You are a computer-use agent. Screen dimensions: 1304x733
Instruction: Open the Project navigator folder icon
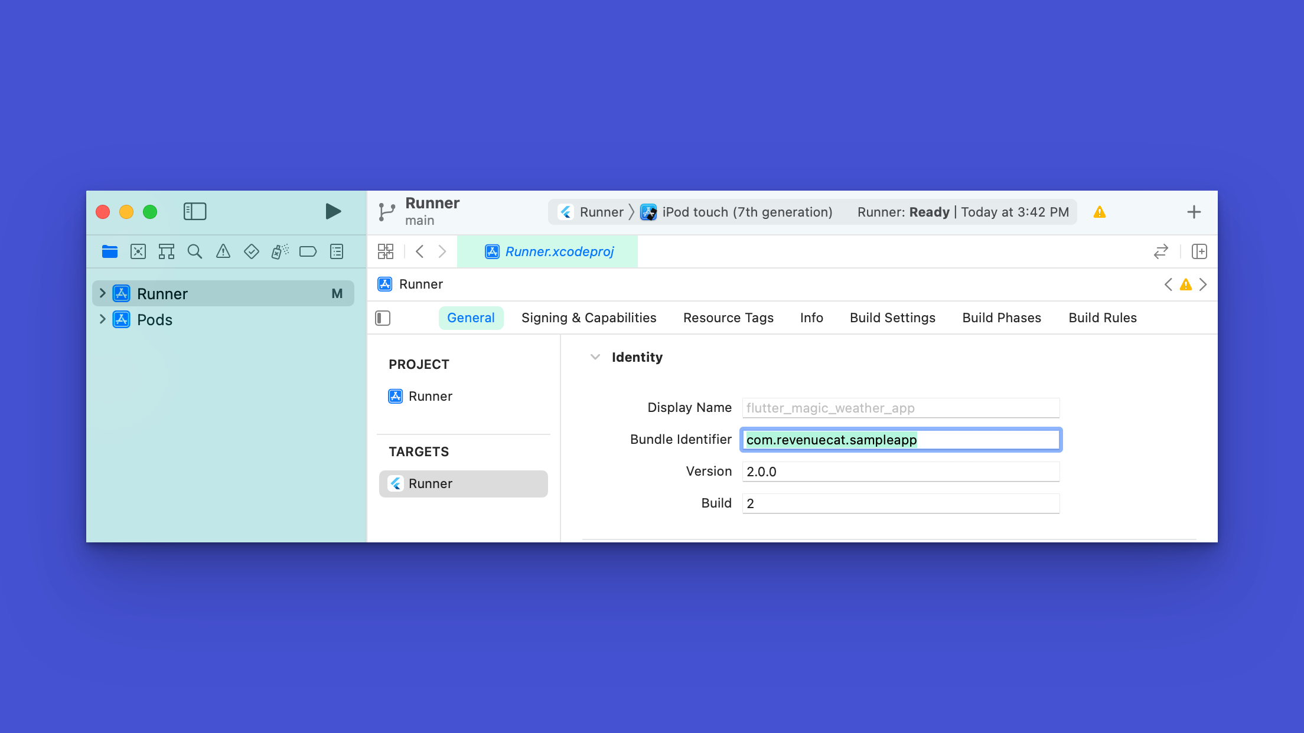(110, 252)
